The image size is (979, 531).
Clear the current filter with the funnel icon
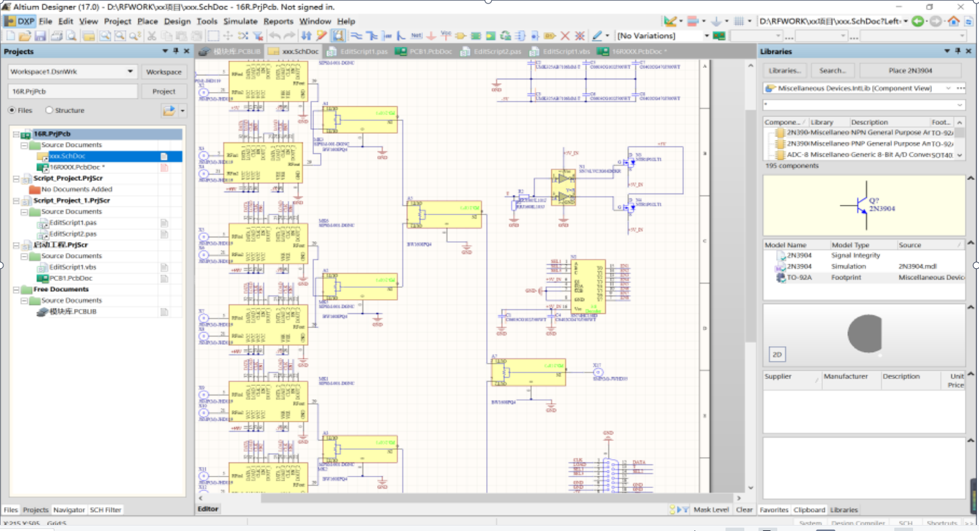258,36
